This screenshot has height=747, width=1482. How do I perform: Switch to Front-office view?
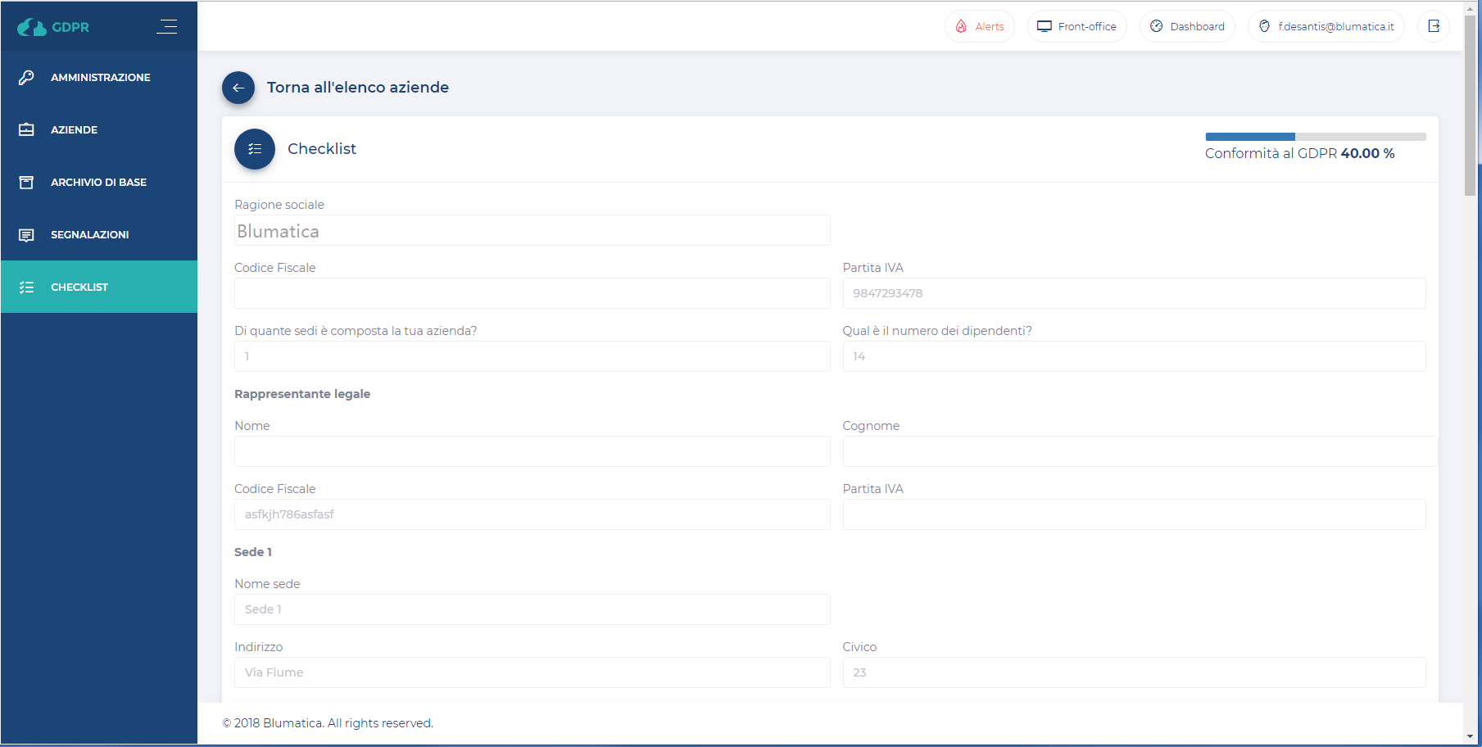[1076, 26]
